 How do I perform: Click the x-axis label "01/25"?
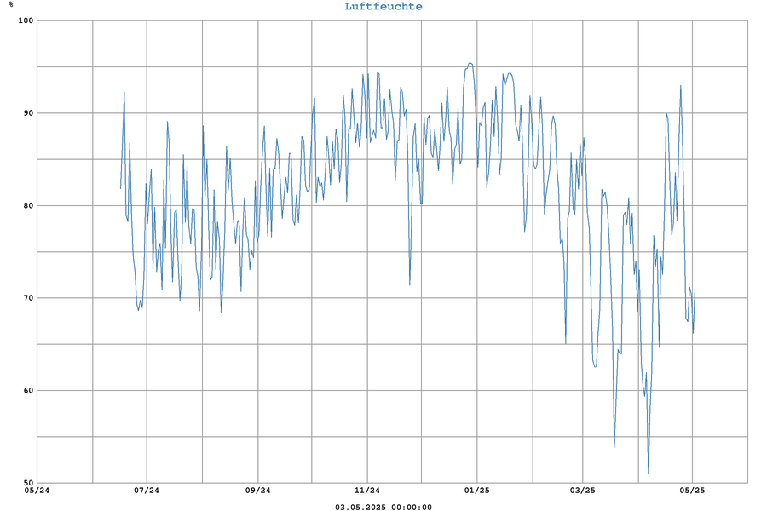click(x=477, y=491)
